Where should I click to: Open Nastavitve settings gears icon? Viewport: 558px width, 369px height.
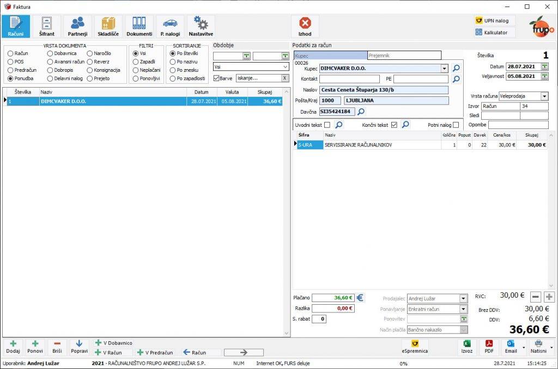(201, 26)
